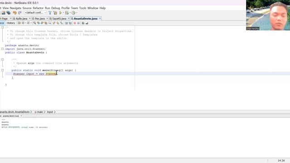Image resolution: width=290 pixels, height=163 pixels.
Task: Click the Save All toolbar icon
Action: [9, 13]
